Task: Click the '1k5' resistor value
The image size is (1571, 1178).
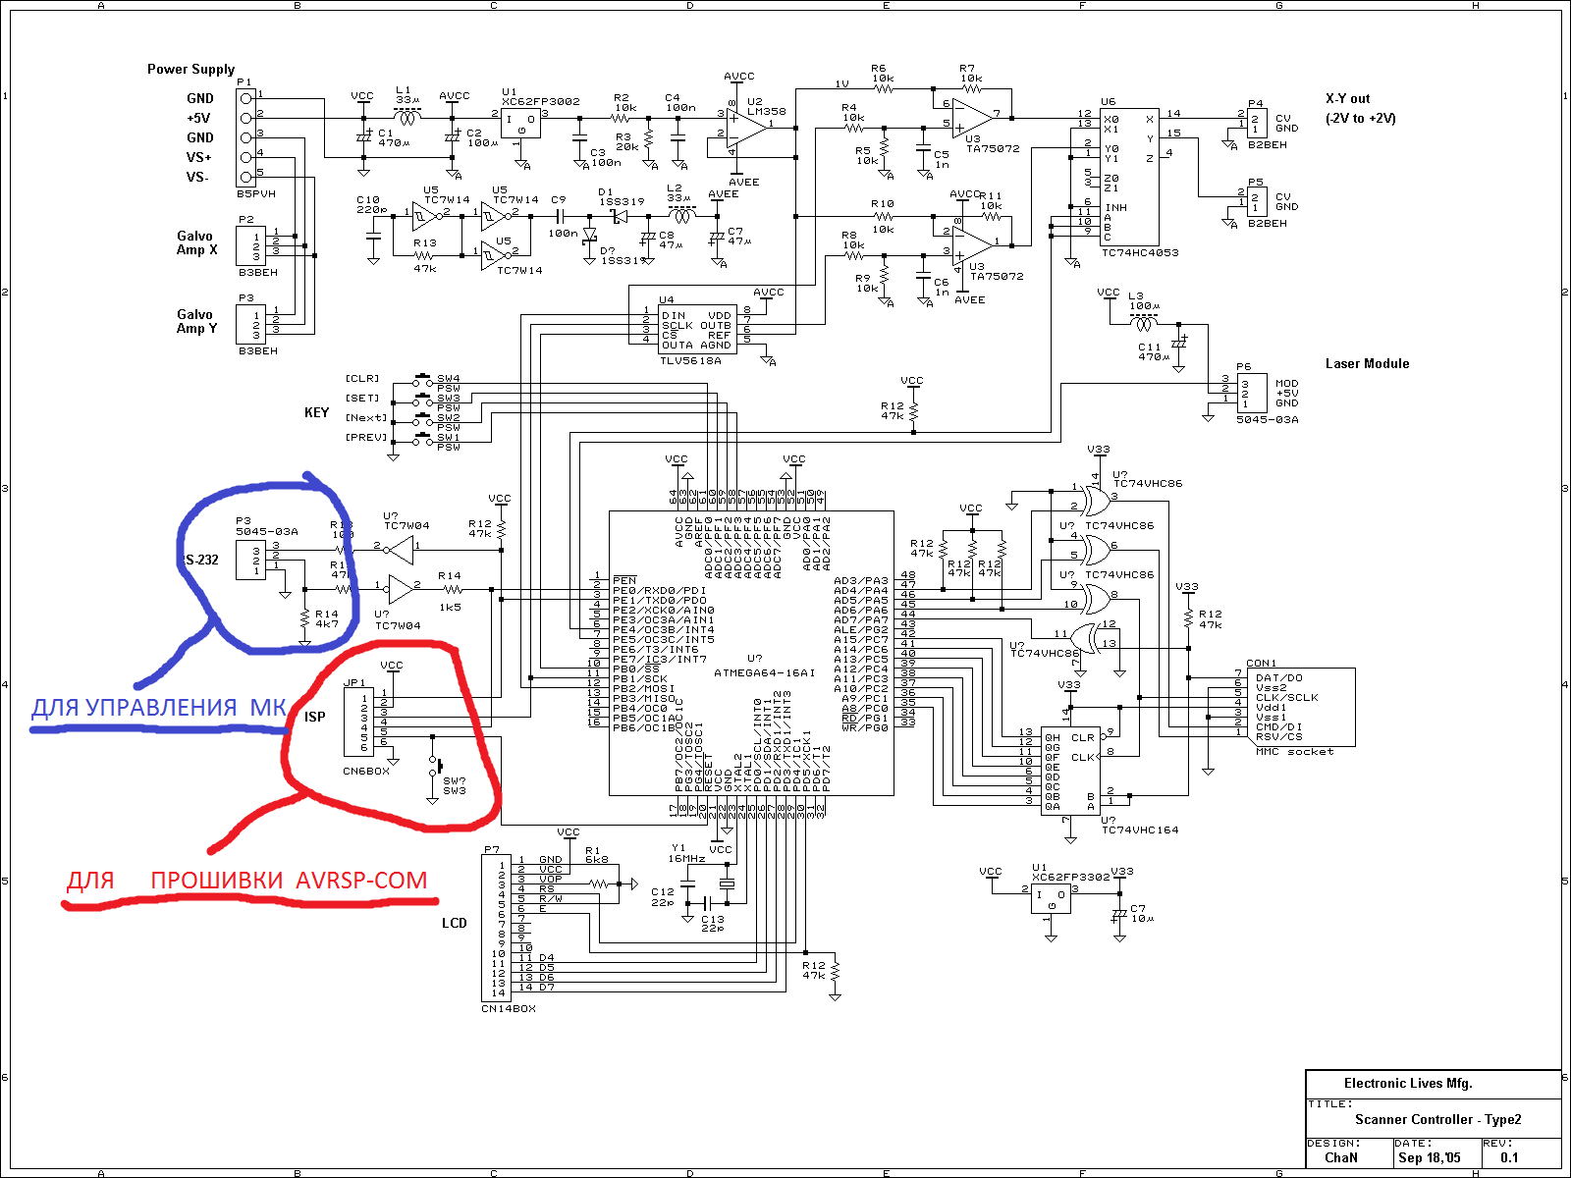Action: click(x=450, y=607)
